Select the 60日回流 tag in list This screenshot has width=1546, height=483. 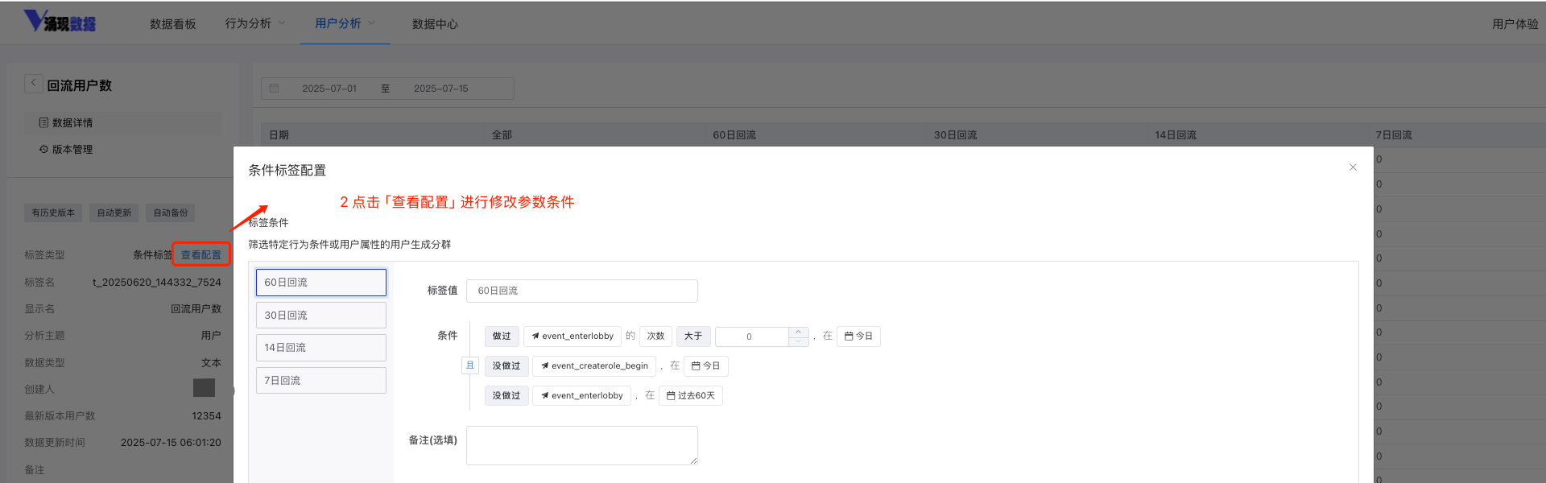321,283
